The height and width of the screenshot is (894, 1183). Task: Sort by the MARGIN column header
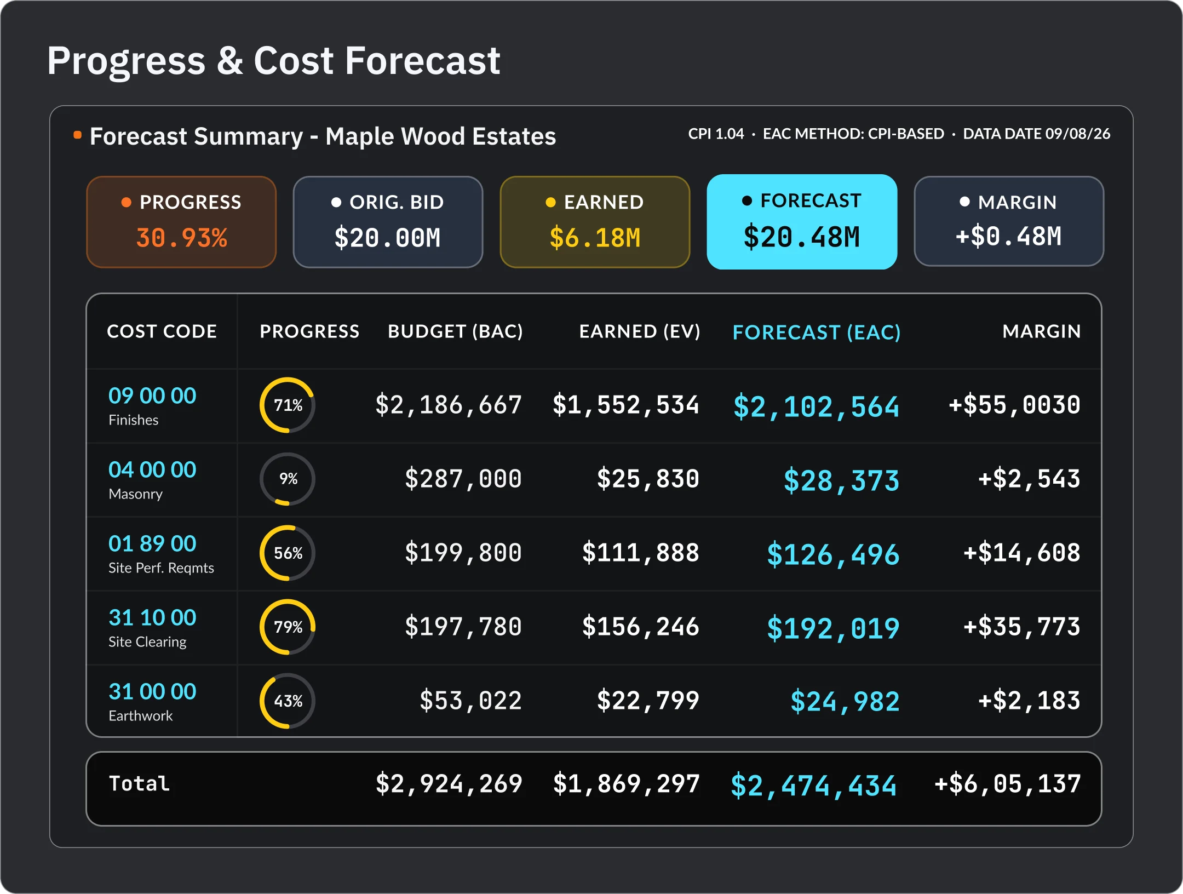point(1042,331)
